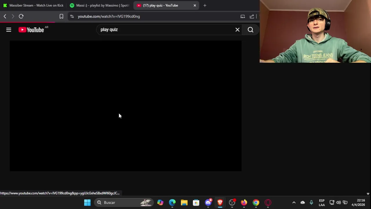Close the 'play quiz - YouTube' tab
371x209 pixels.
pos(195,6)
